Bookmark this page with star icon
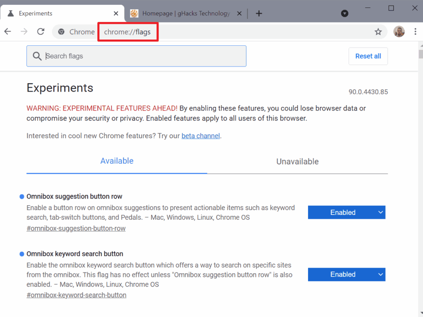The height and width of the screenshot is (317, 423). pyautogui.click(x=378, y=32)
